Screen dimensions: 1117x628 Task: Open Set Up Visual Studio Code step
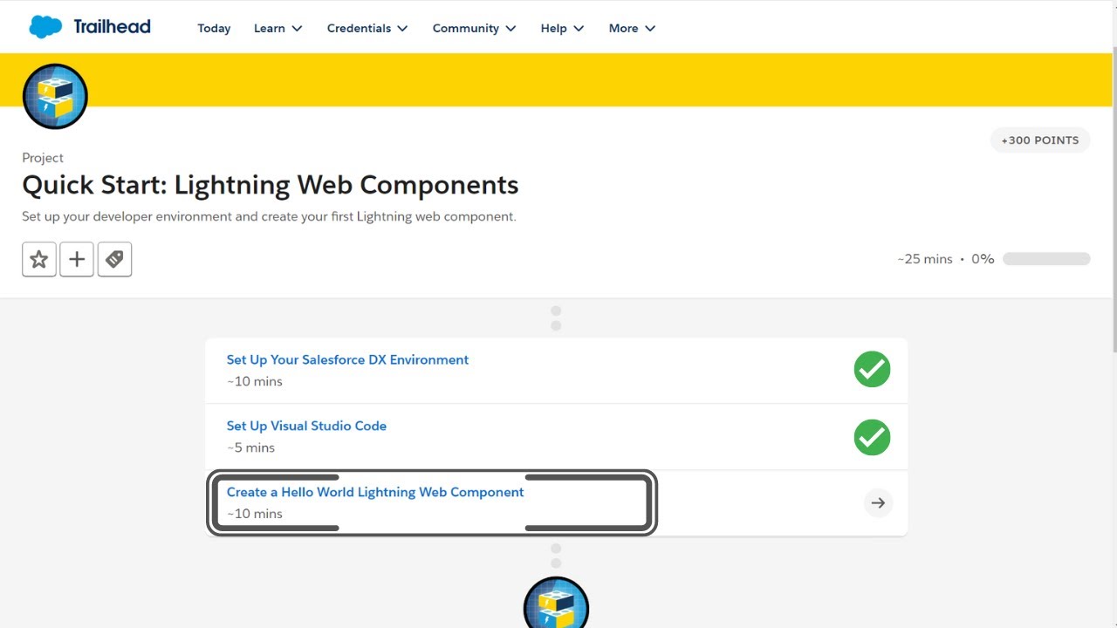(x=306, y=426)
